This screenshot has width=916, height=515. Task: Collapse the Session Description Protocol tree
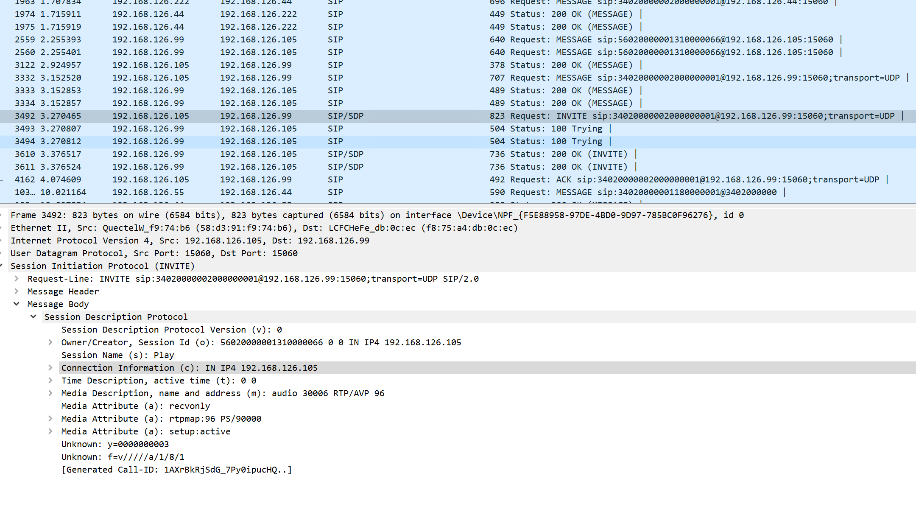[34, 316]
